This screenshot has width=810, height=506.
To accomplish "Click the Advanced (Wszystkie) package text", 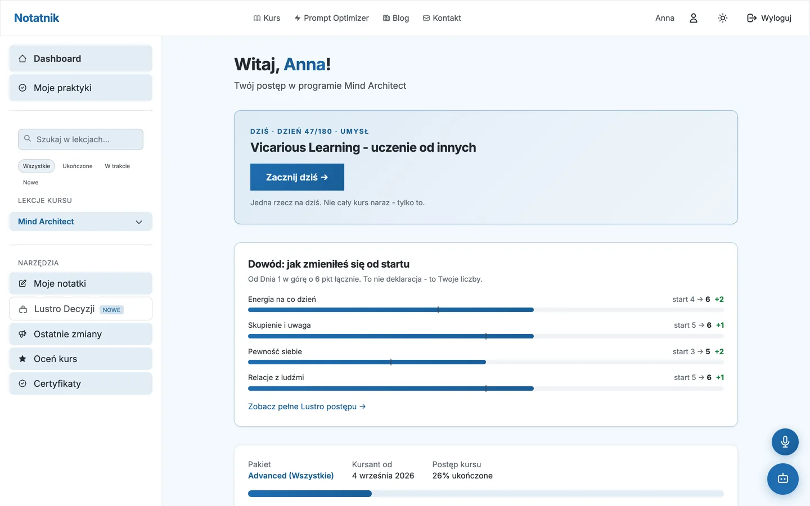I will (291, 476).
